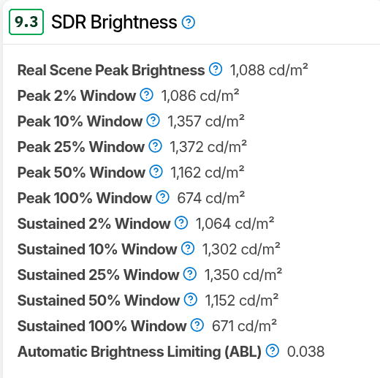Open the Peak 10% Window help tooltip icon
Viewport: 380px width, 378px height.
click(x=153, y=121)
